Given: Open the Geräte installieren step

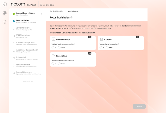Looking at the screenshot, I should pos(27,29).
